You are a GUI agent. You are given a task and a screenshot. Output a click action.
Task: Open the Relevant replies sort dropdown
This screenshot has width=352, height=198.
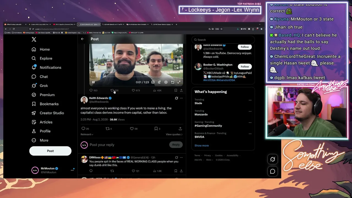(x=87, y=134)
